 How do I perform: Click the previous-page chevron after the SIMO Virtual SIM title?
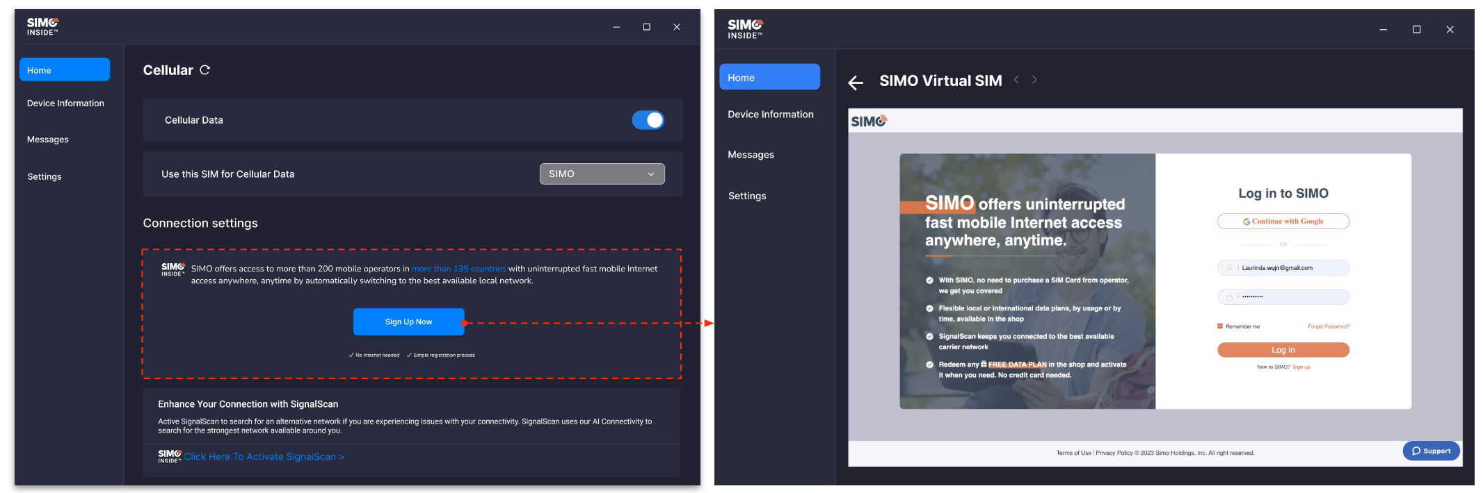click(x=1016, y=80)
